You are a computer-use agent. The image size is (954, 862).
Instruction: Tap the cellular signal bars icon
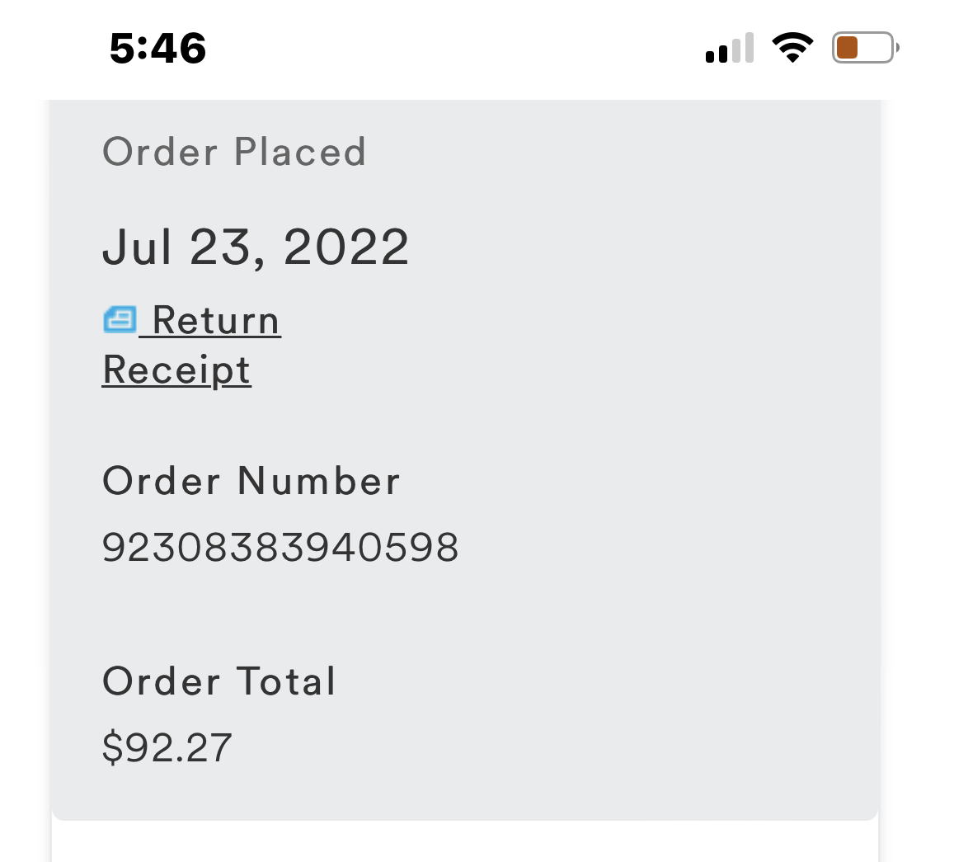730,49
